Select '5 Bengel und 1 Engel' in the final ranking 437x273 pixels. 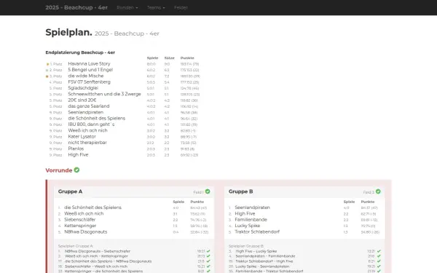(x=90, y=70)
